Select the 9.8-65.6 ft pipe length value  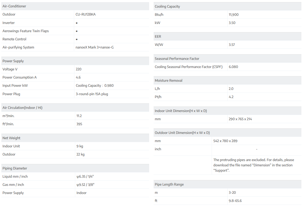(235, 201)
